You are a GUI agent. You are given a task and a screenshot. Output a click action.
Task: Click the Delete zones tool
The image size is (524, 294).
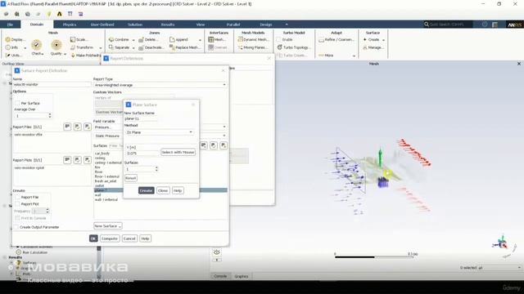point(148,40)
